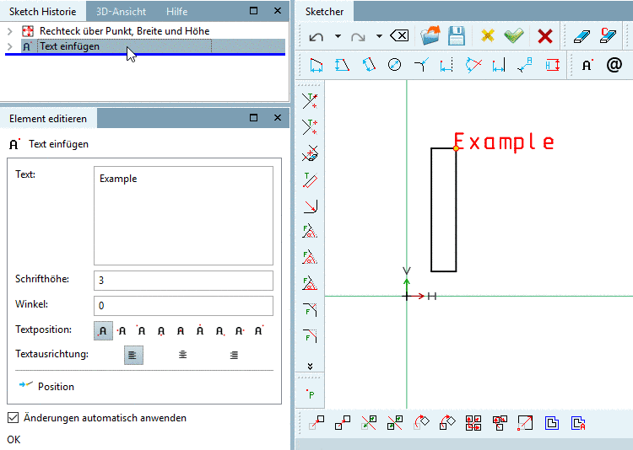
Task: Click the Position option
Action: click(56, 386)
